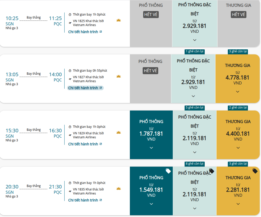Expand Phổ Thông Đặc Biệt chevron, 15:30 flight
Viewport: 261px width, 217px height.
pos(195,152)
